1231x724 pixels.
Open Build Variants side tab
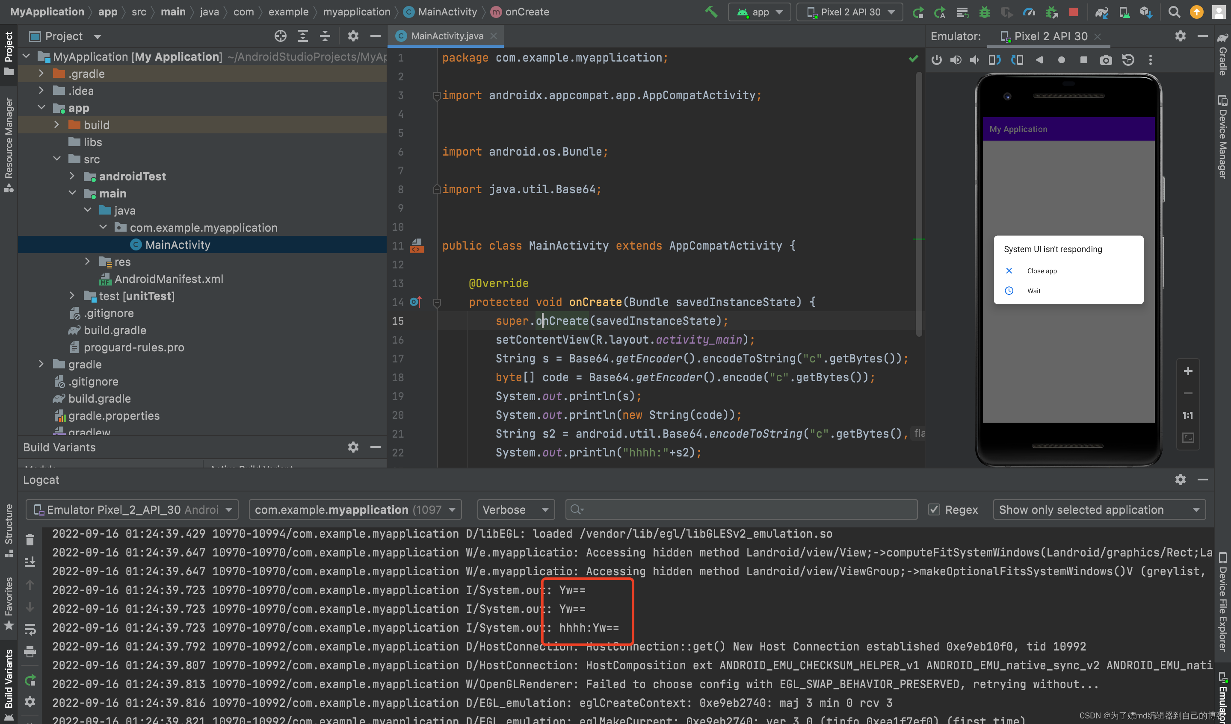click(9, 684)
